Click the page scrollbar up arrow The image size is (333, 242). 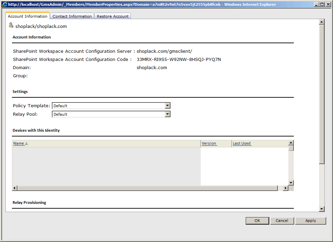[321, 22]
